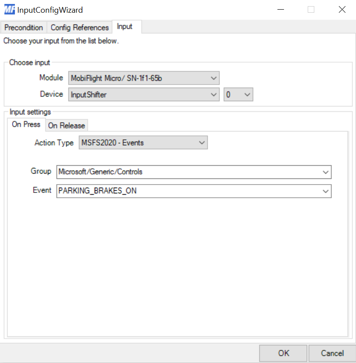This screenshot has height=363, width=356.
Task: Open the Config References tab
Action: [79, 28]
